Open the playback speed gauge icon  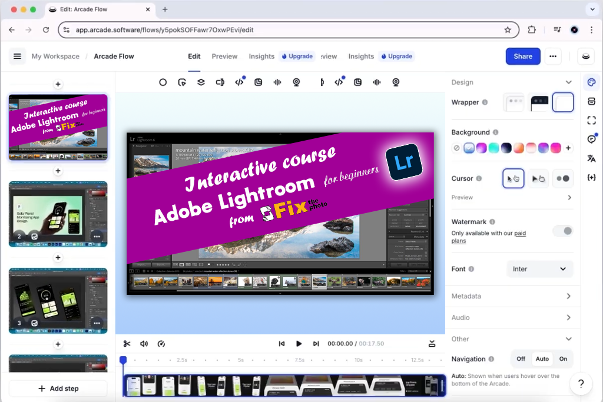tap(161, 344)
